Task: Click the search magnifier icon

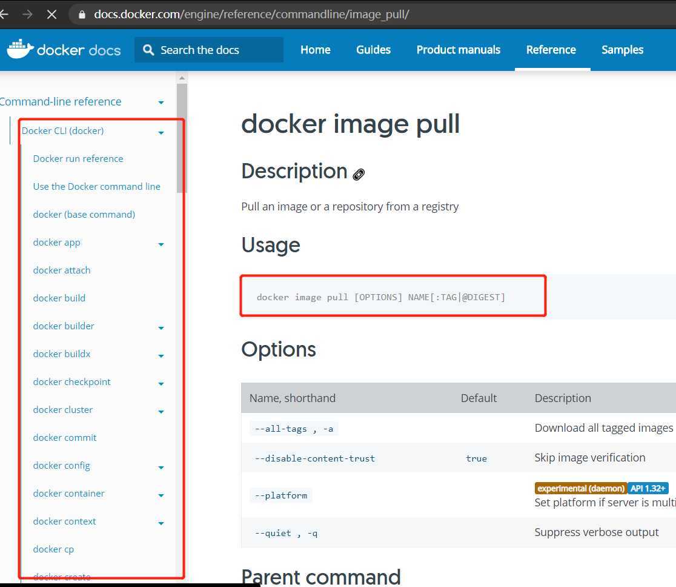Action: [x=148, y=50]
